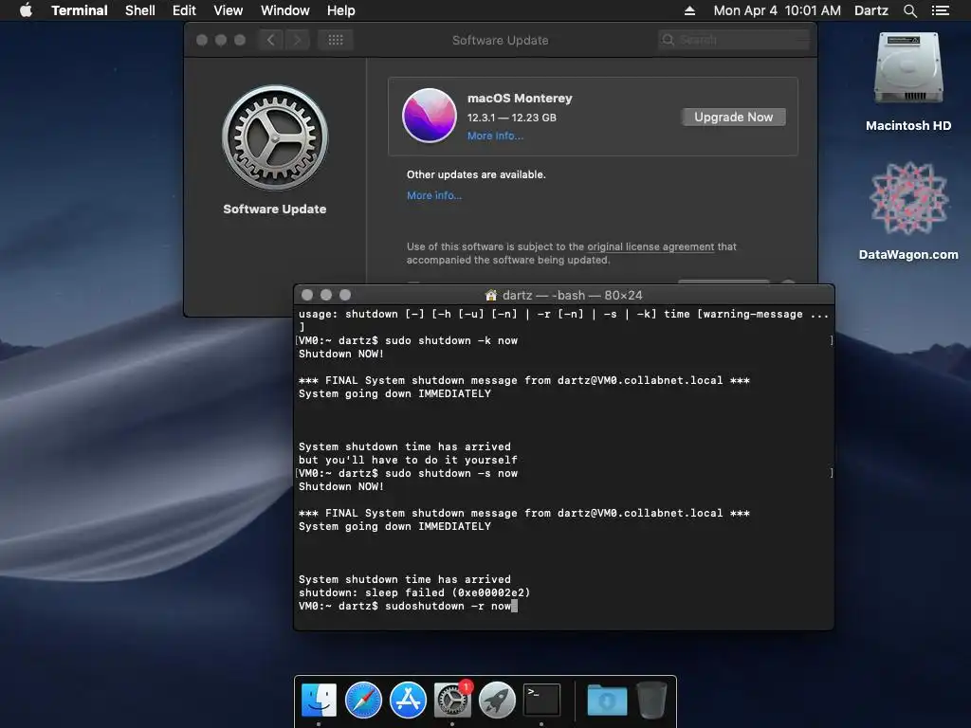Viewport: 971px width, 728px height.
Task: Open the original license agreement link
Action: coord(650,246)
